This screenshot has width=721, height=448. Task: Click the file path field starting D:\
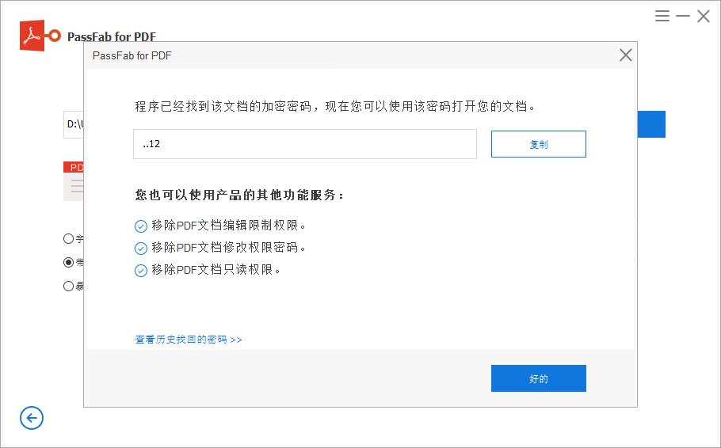click(74, 124)
